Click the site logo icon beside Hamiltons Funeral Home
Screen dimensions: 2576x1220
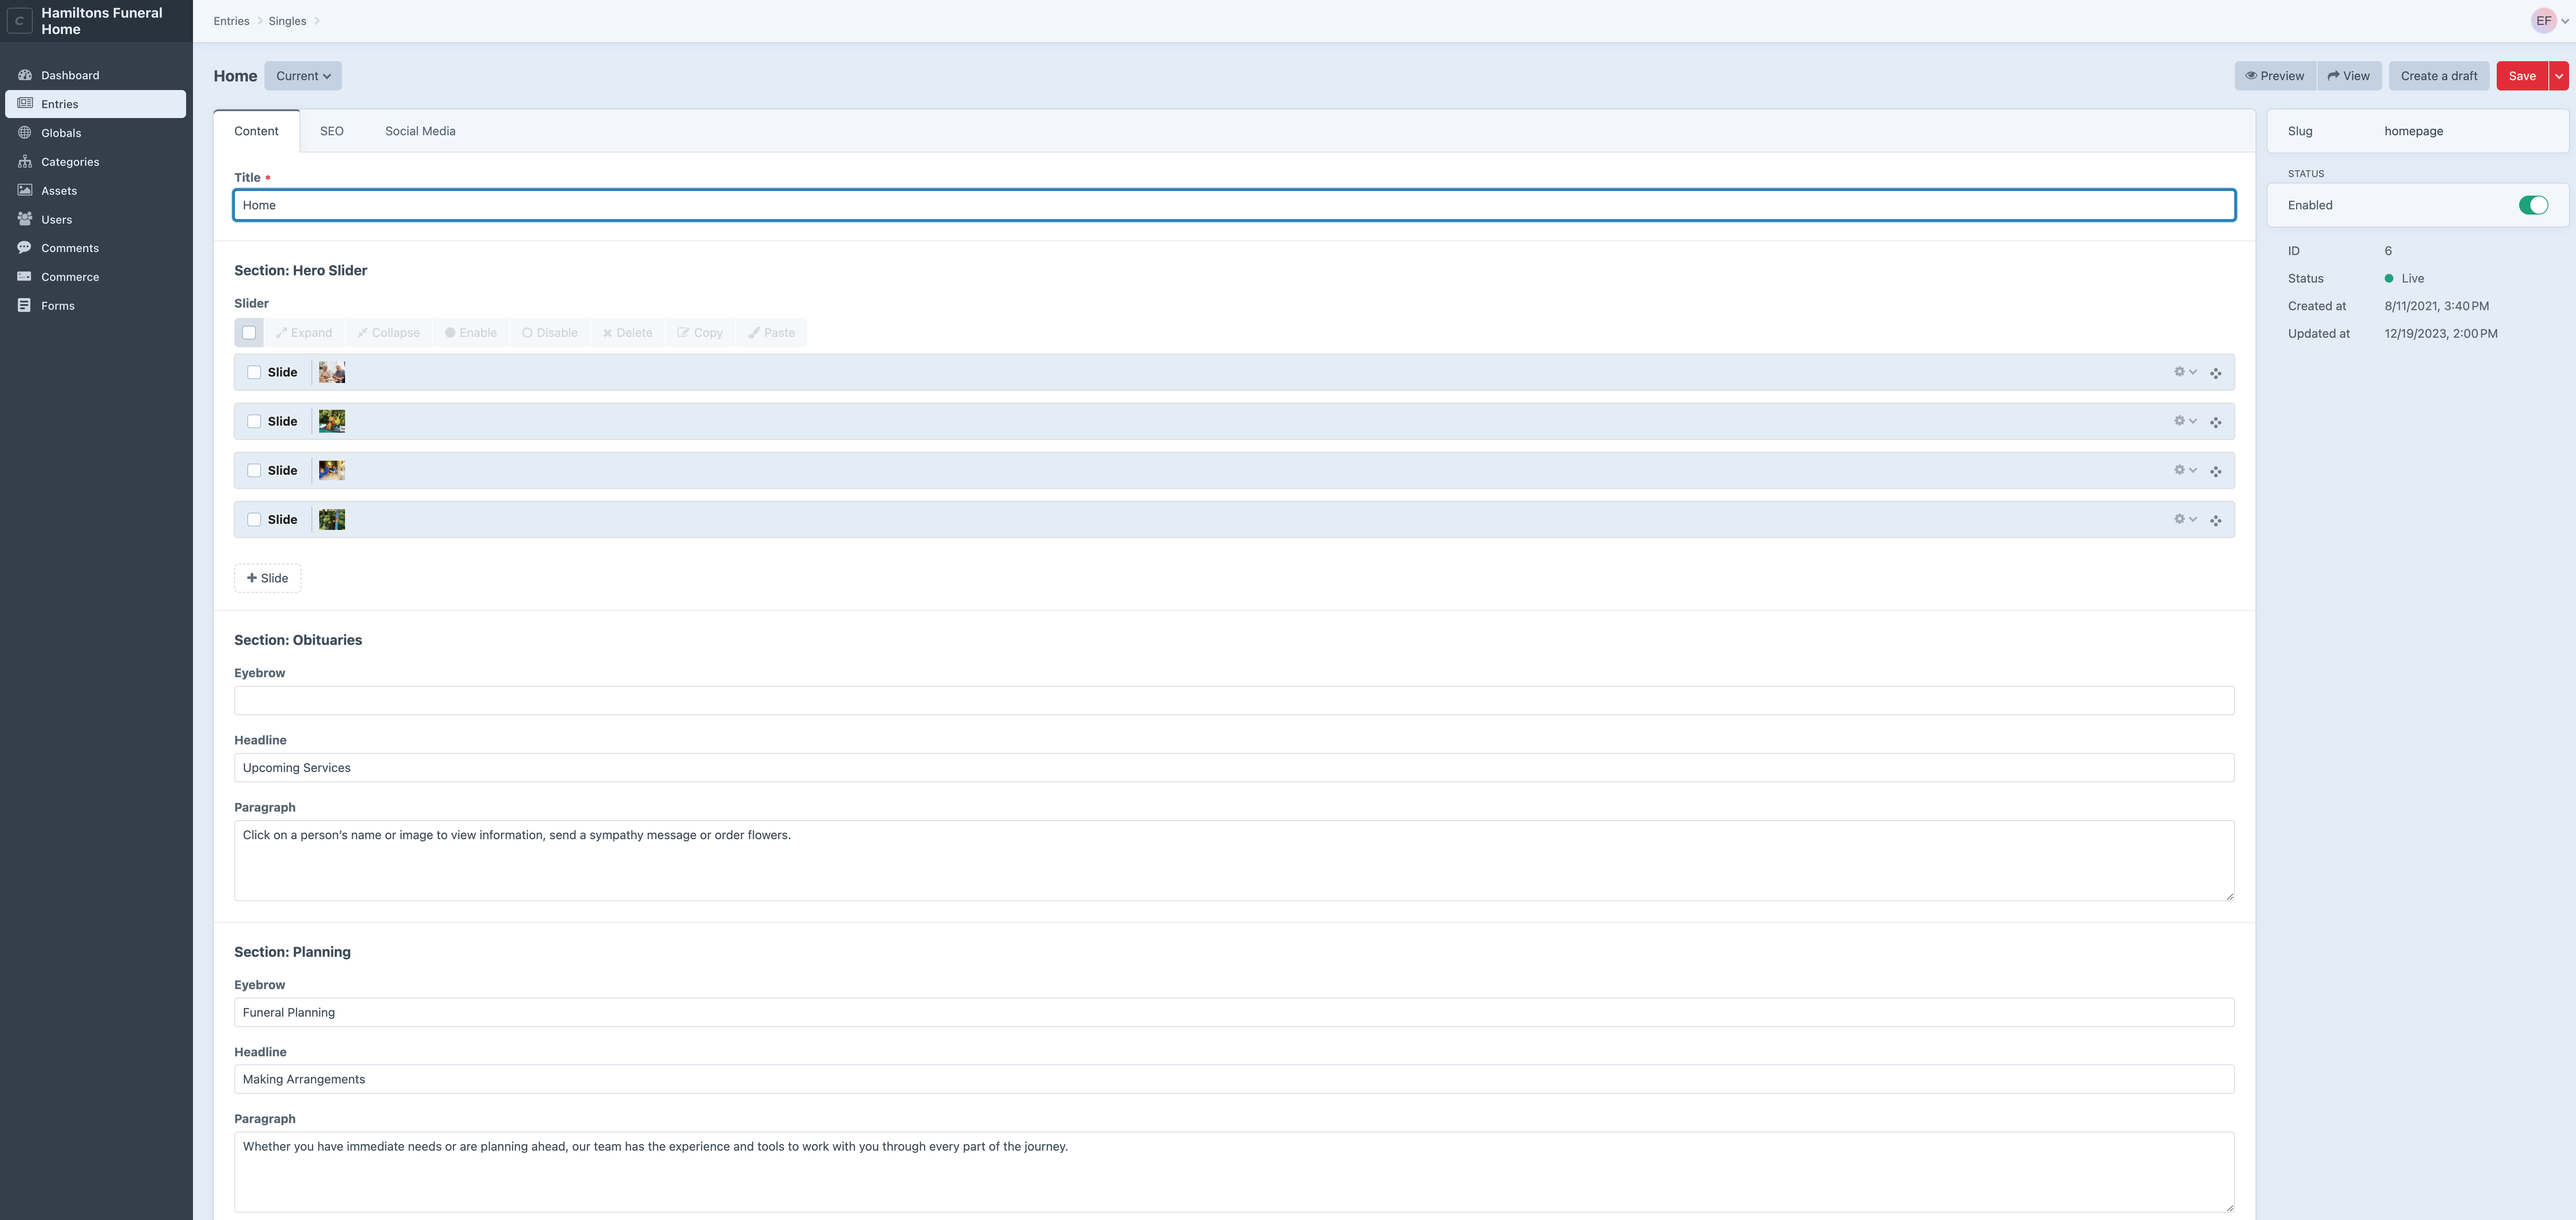click(x=19, y=21)
